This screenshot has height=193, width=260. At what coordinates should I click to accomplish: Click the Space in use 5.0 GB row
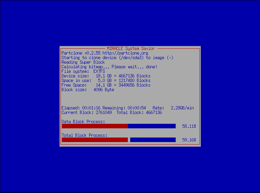coord(106,80)
